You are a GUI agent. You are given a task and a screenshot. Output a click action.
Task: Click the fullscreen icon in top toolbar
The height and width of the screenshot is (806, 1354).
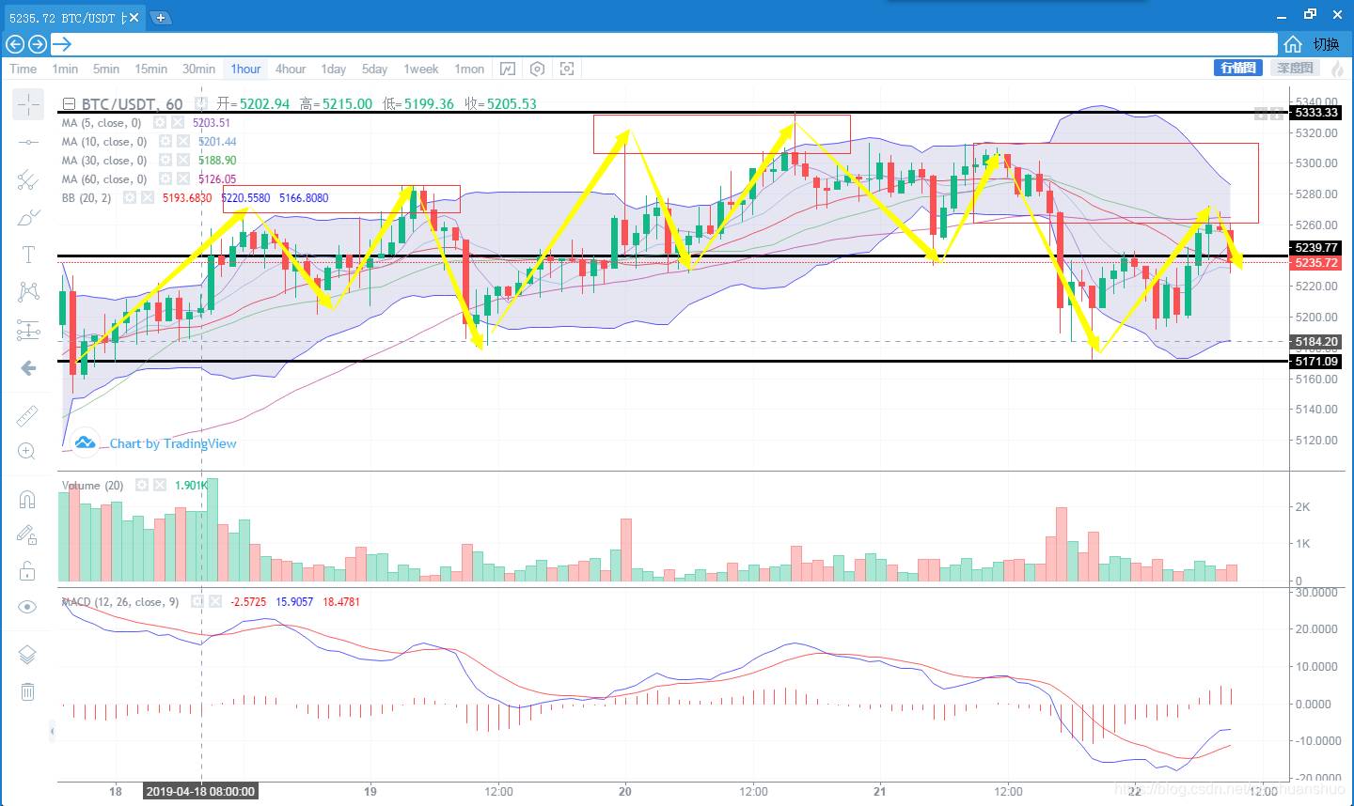click(567, 69)
